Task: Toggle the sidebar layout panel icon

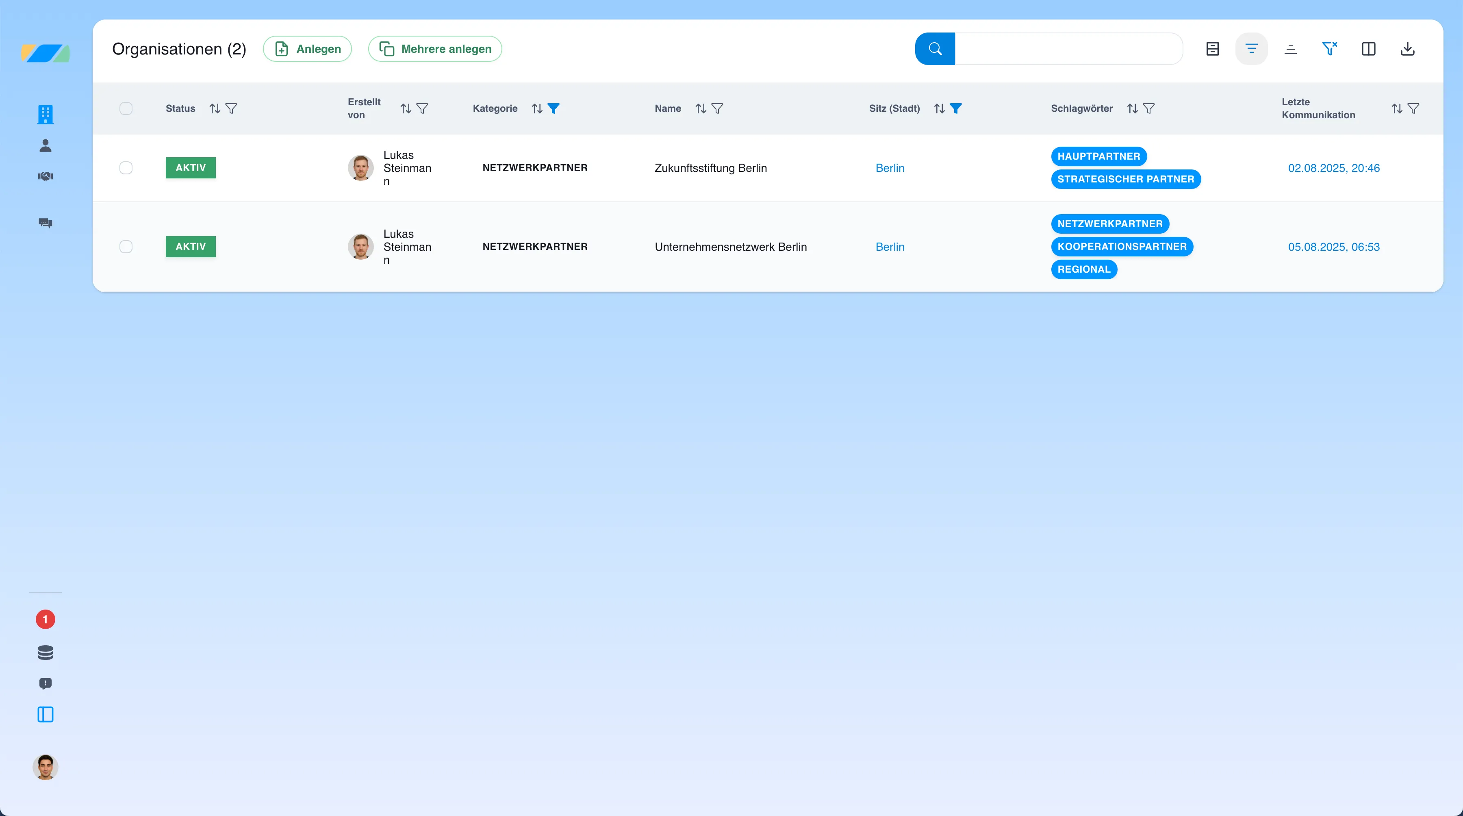Action: pos(46,714)
